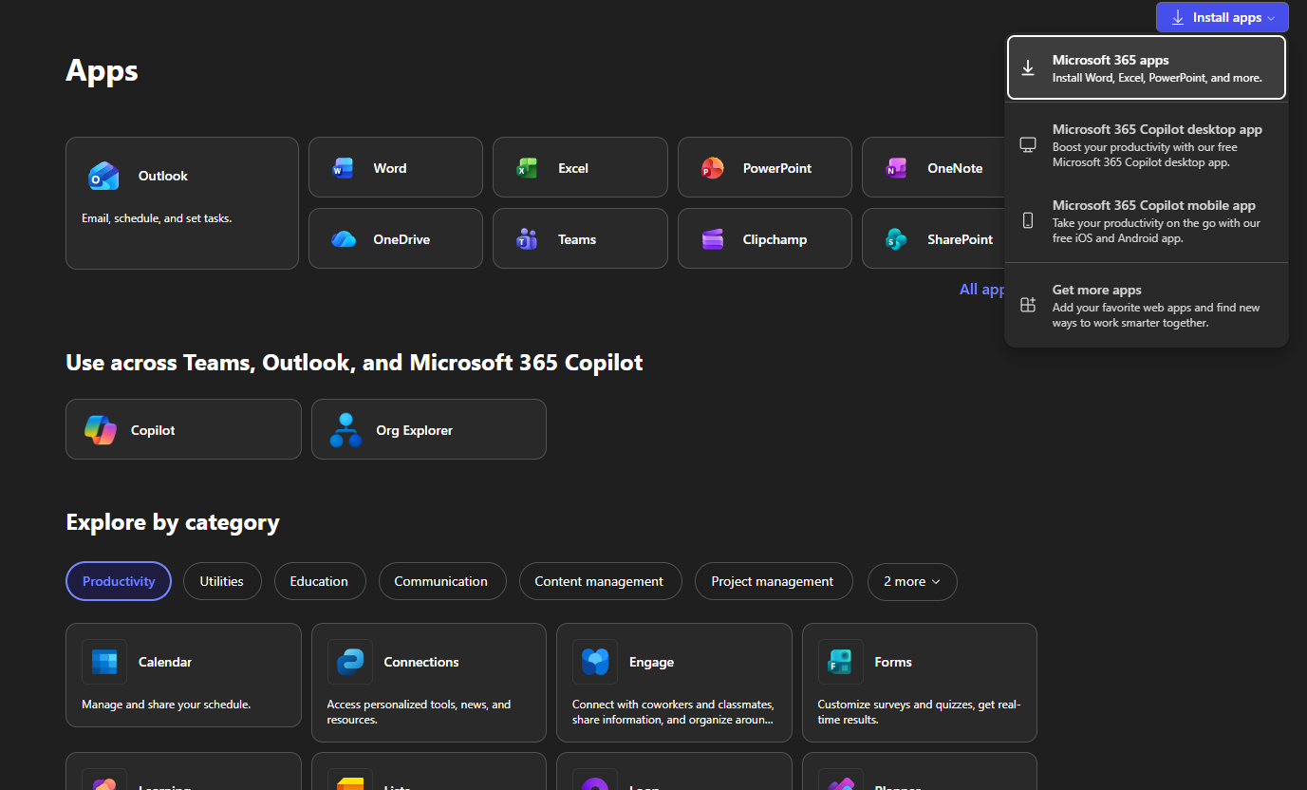Switch to the Education category filter
This screenshot has height=790, width=1307.
coord(319,581)
